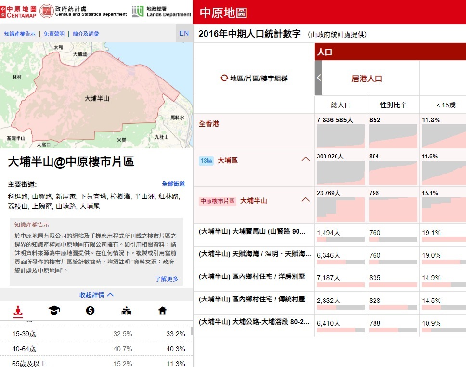This screenshot has height=367, width=466.
Task: Open the 免責聲明 link
Action: pyautogui.click(x=54, y=34)
